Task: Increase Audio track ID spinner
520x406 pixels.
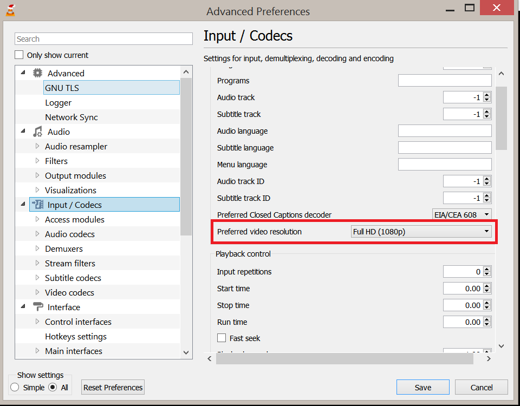Action: point(487,179)
